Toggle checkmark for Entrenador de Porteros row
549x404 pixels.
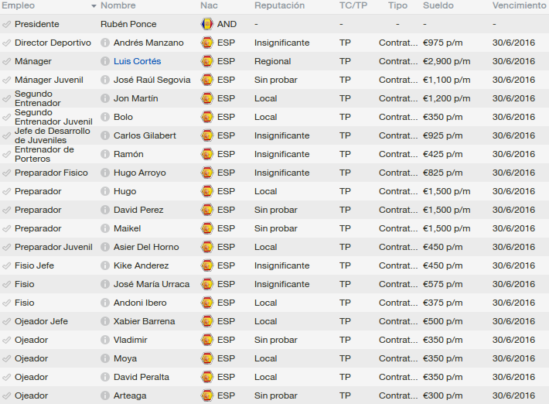pyautogui.click(x=6, y=154)
